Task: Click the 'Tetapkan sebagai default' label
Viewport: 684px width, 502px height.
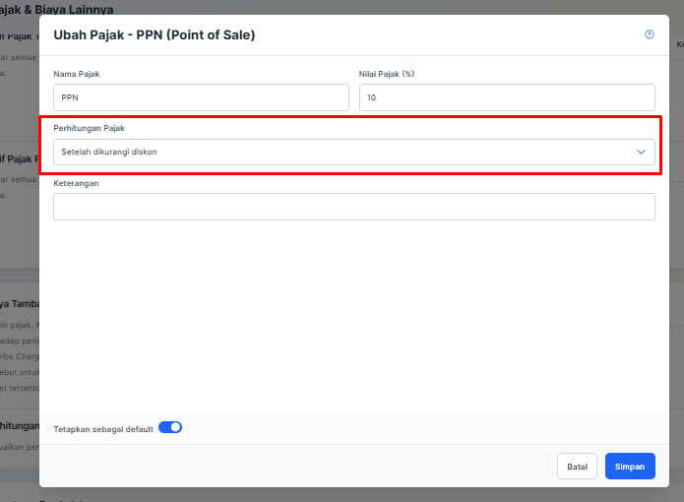Action: [103, 428]
